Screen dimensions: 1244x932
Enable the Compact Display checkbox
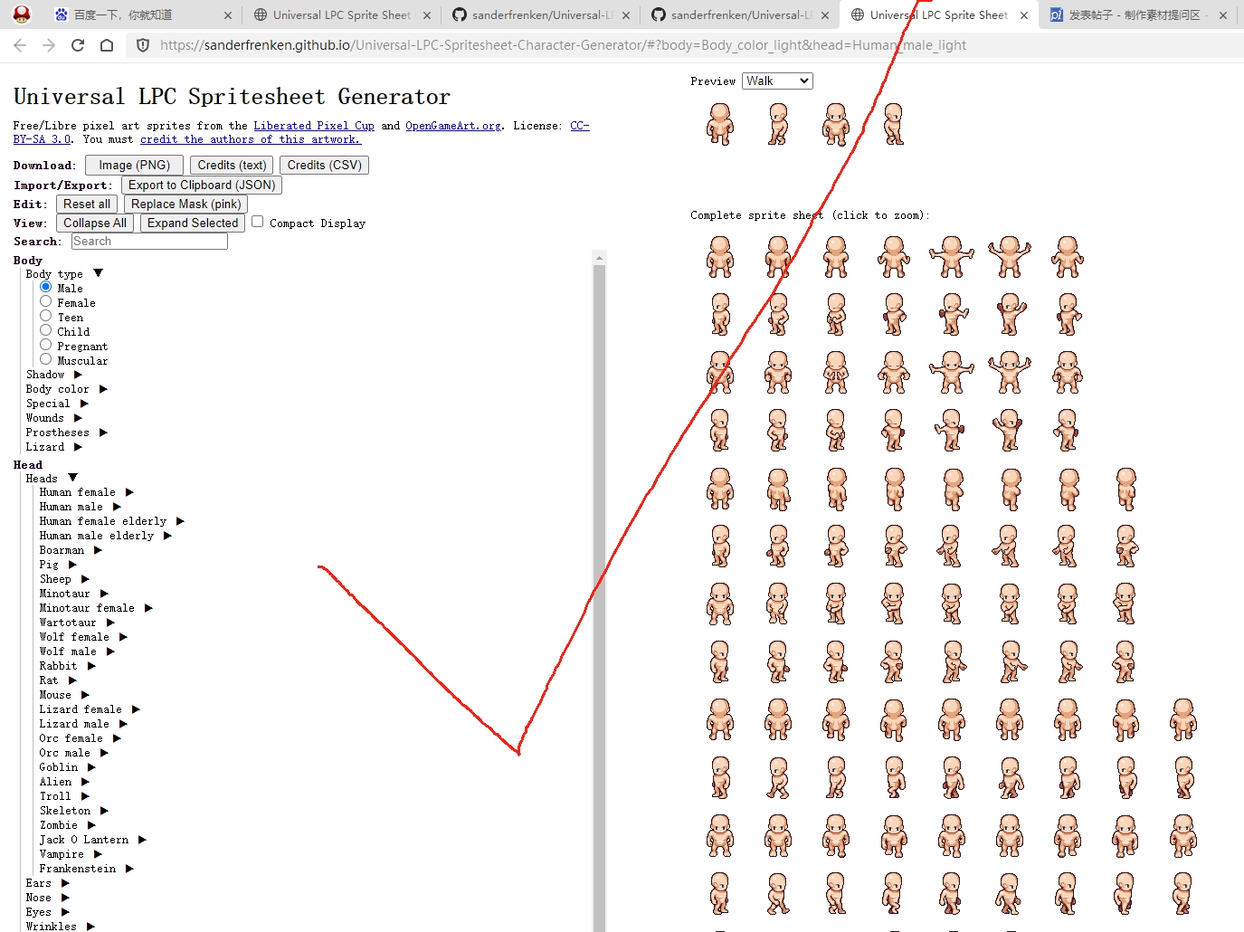coord(258,222)
